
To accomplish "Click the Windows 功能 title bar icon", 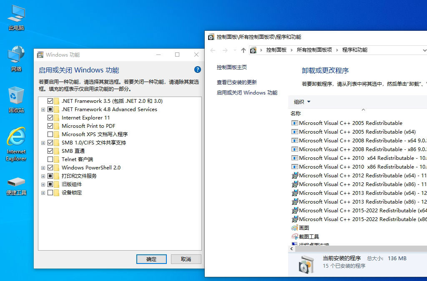I will click(40, 55).
